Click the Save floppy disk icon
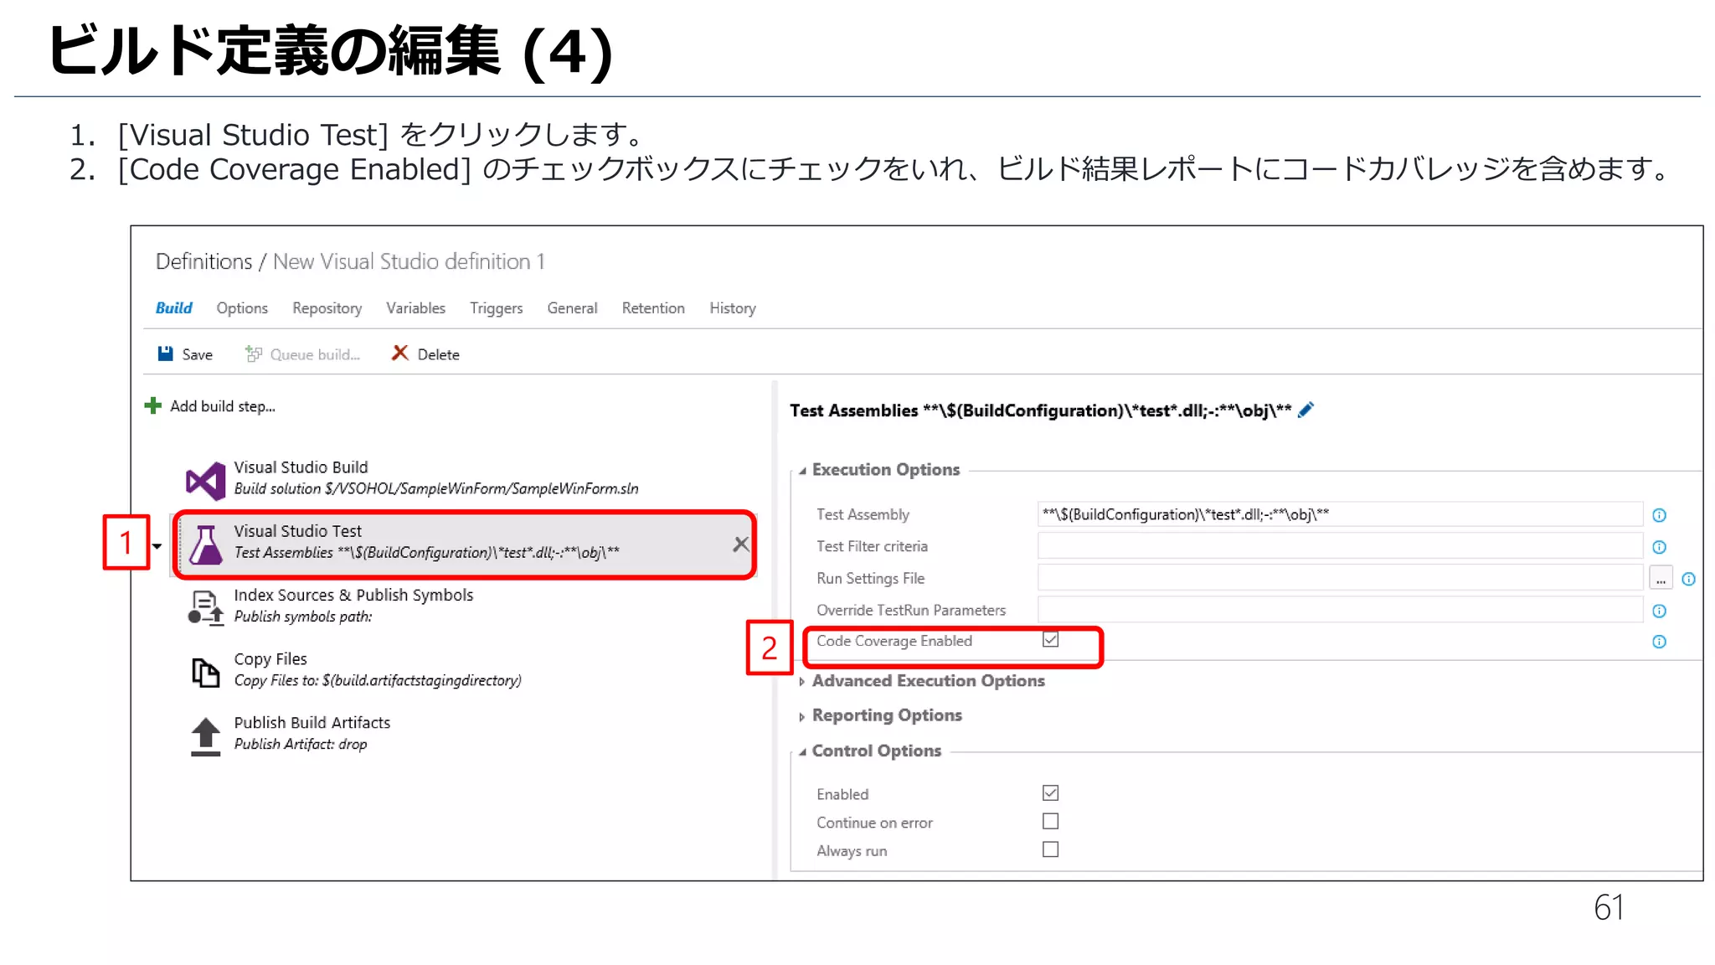 pos(166,353)
